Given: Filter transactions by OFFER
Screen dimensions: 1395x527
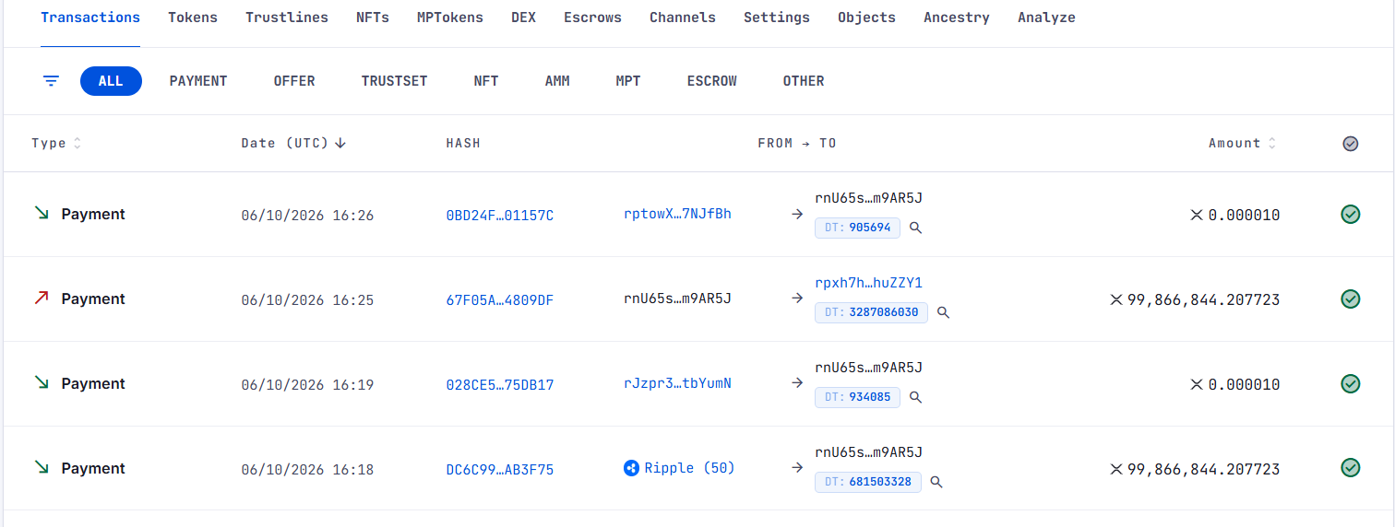Looking at the screenshot, I should point(294,81).
